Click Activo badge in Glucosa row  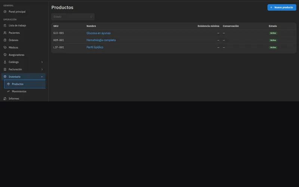(273, 33)
